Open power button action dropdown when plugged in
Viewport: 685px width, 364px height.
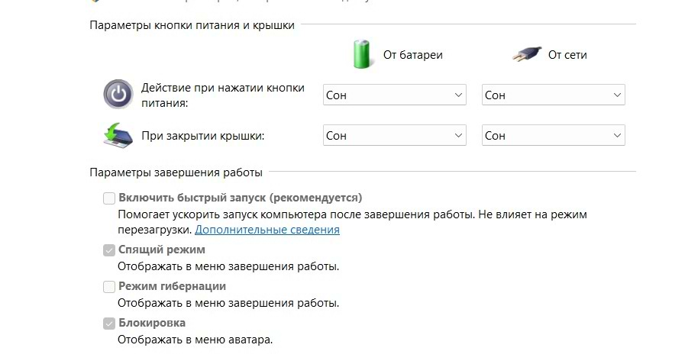pos(553,95)
